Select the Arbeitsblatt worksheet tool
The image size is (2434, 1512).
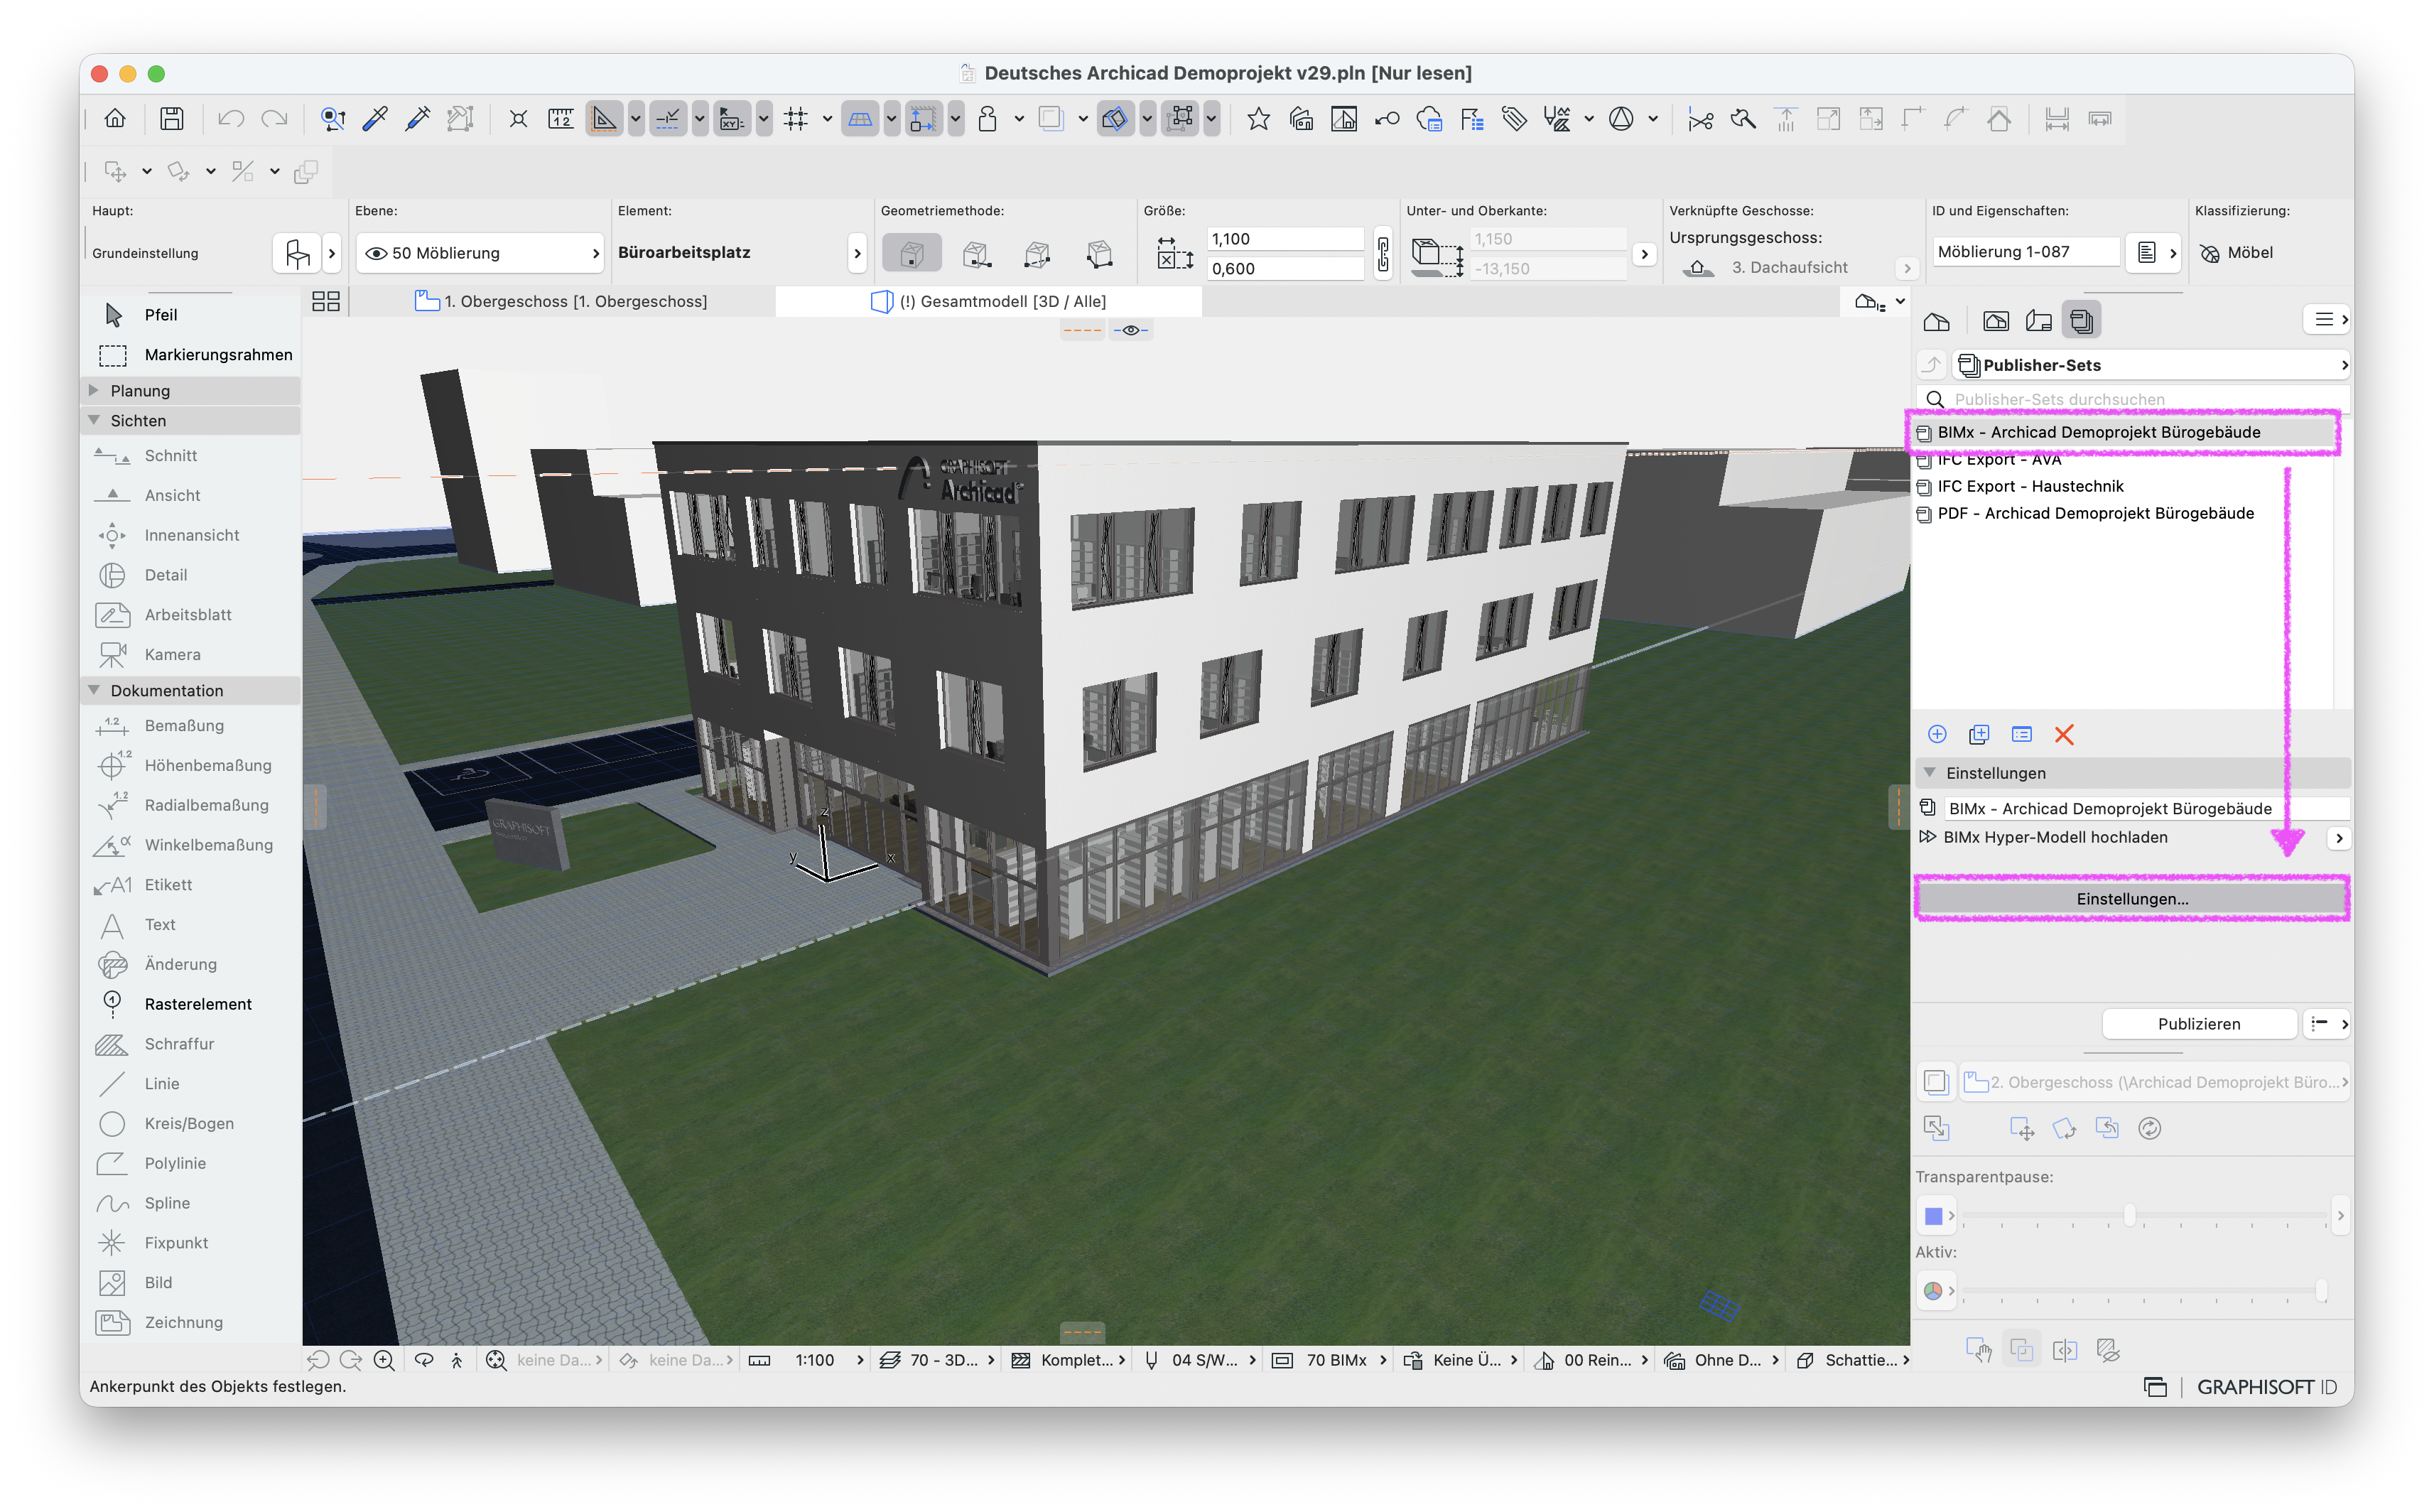[190, 615]
